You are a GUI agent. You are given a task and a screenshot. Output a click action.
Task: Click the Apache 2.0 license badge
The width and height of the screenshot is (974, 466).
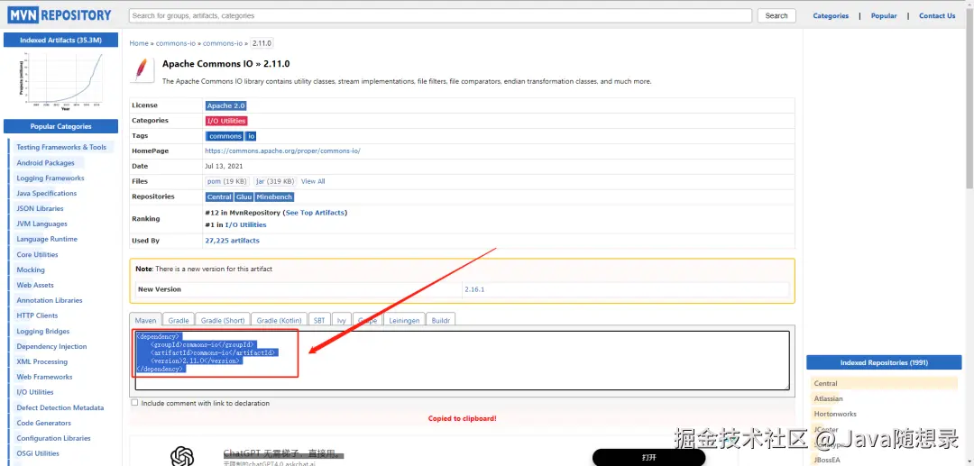[226, 106]
